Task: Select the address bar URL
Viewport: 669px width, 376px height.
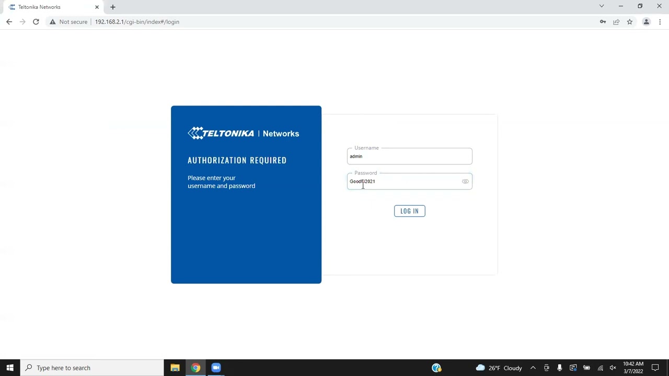Action: [137, 22]
